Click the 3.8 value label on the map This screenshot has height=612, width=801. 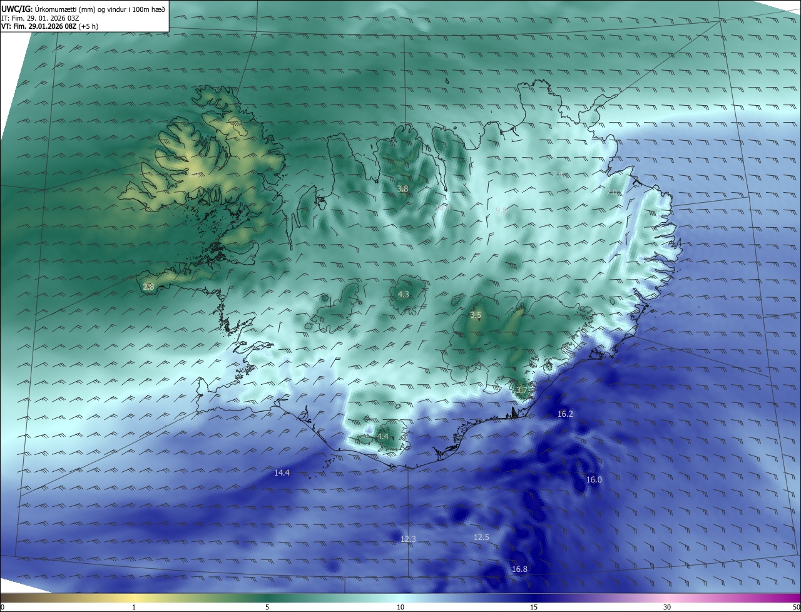coord(402,189)
